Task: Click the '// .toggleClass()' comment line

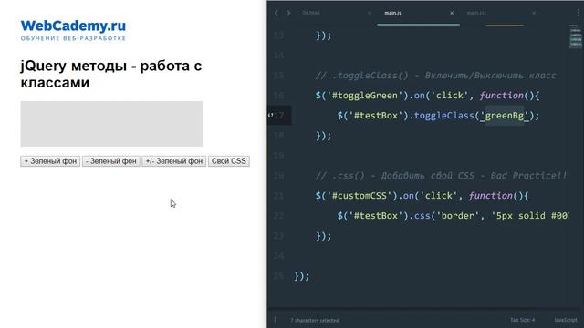Action: (435, 76)
